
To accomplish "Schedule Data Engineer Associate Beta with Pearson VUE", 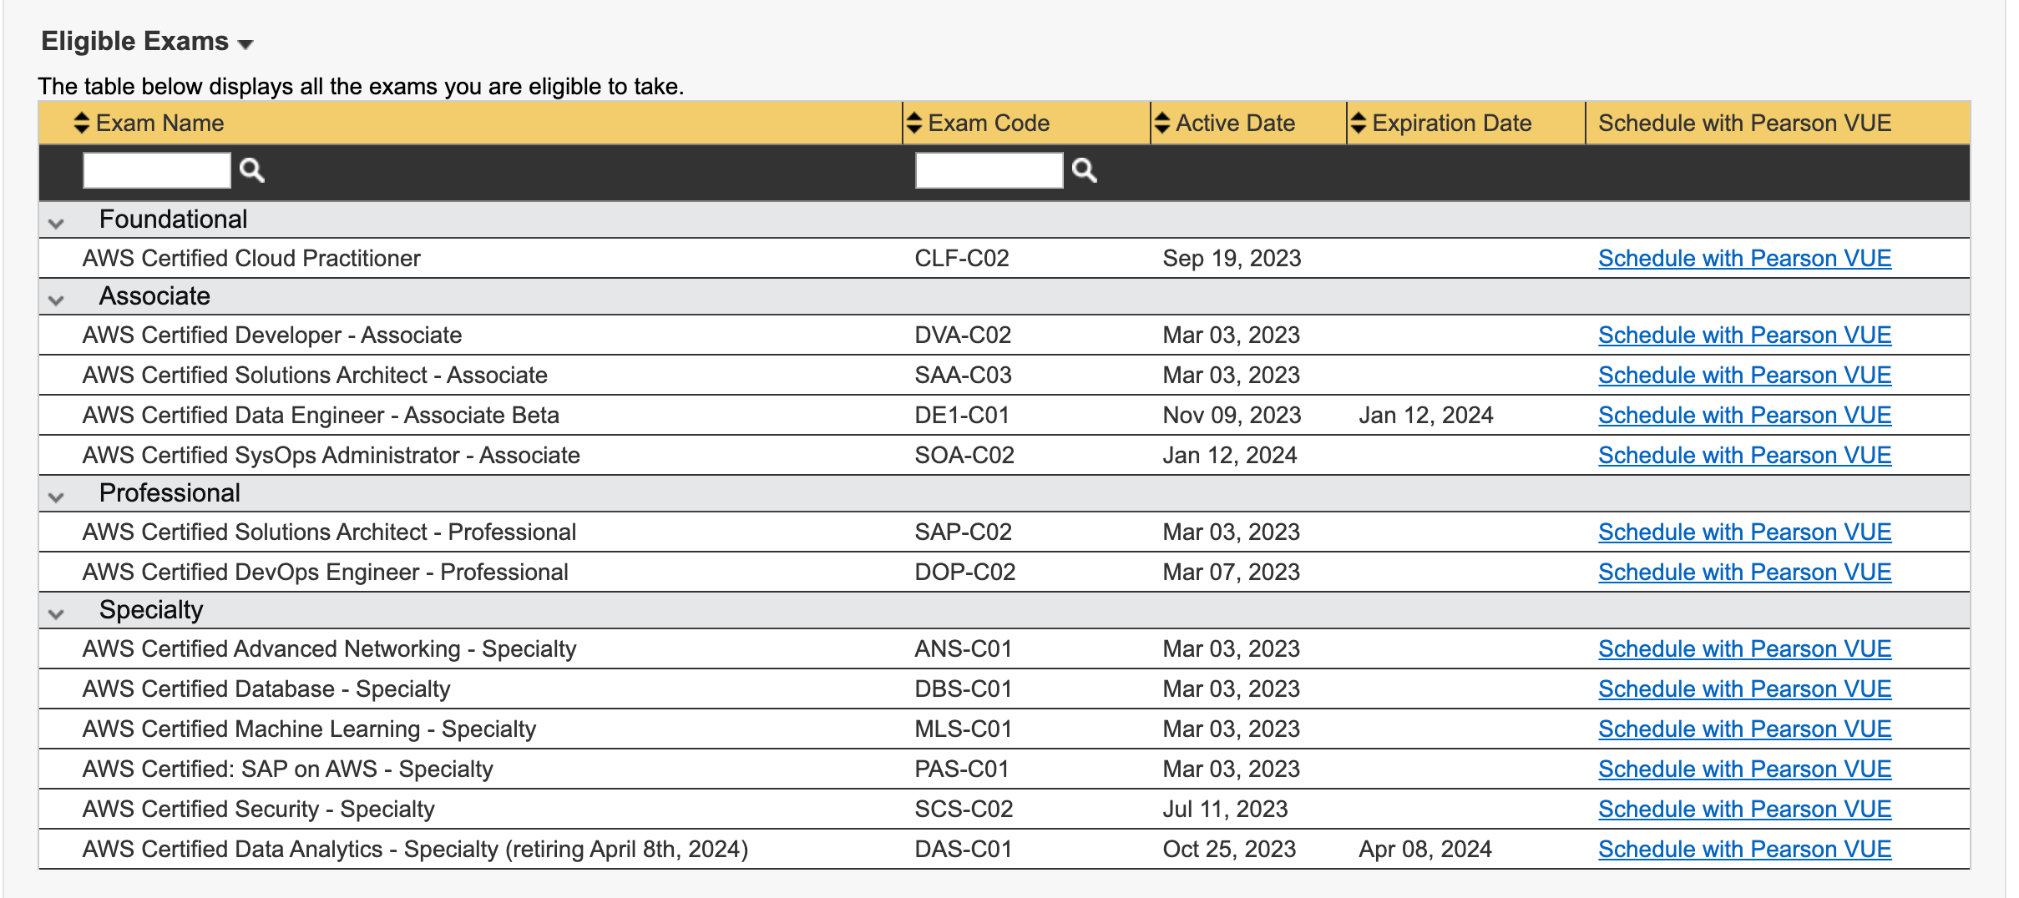I will (x=1744, y=416).
